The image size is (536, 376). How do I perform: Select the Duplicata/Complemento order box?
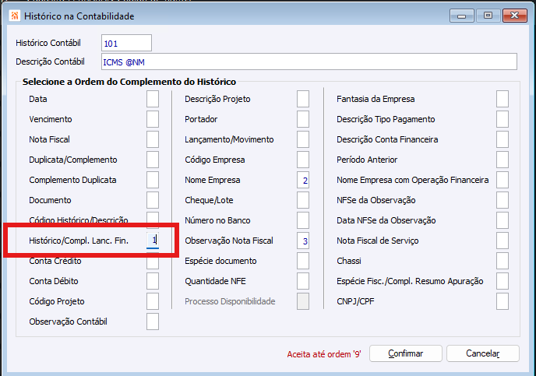click(153, 160)
